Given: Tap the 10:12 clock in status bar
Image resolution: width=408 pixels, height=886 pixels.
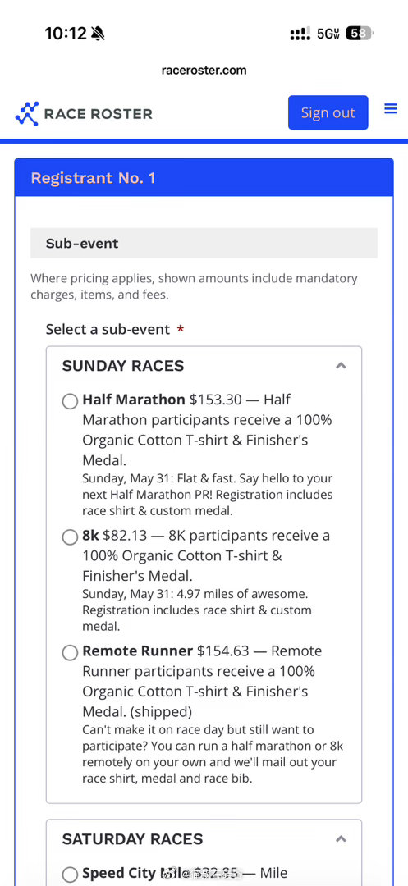Looking at the screenshot, I should tap(66, 34).
